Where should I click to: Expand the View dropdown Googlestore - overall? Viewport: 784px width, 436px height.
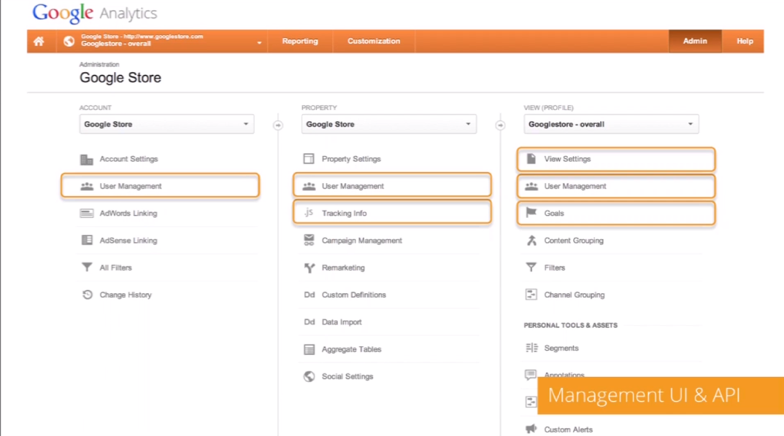611,125
